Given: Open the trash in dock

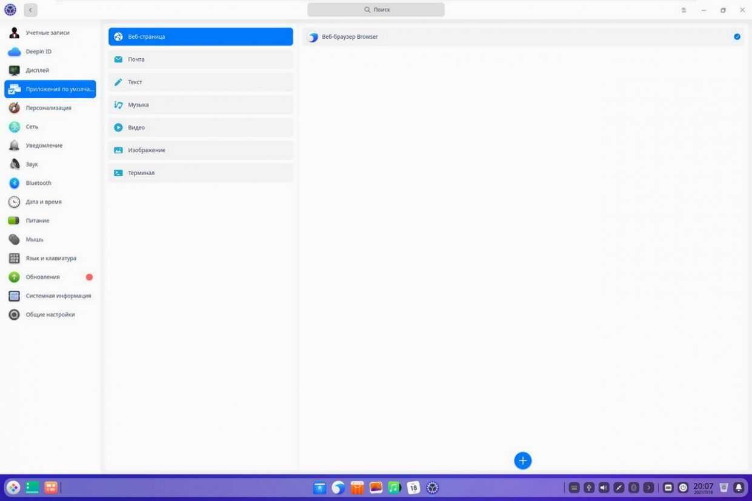Looking at the screenshot, I should tap(724, 488).
